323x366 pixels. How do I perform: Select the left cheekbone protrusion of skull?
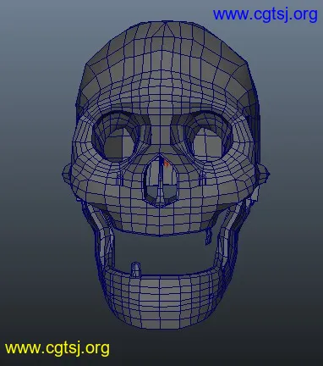point(67,173)
